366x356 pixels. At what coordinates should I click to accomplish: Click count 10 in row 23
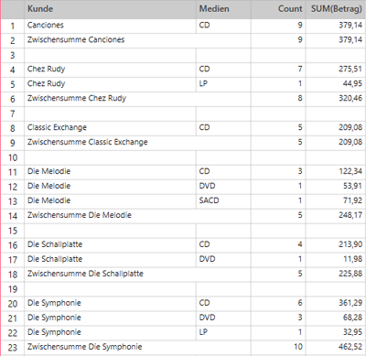(x=278, y=348)
